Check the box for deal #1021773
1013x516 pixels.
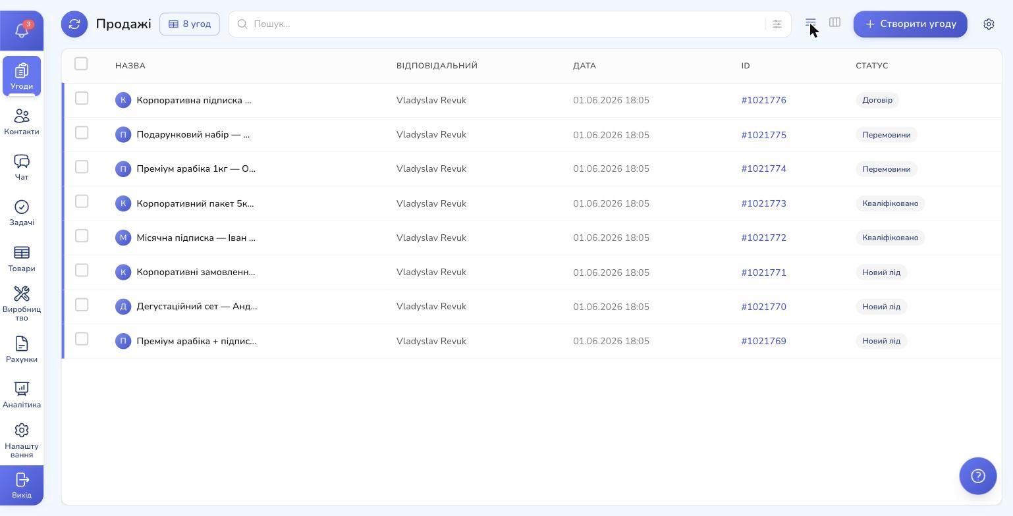tap(82, 201)
